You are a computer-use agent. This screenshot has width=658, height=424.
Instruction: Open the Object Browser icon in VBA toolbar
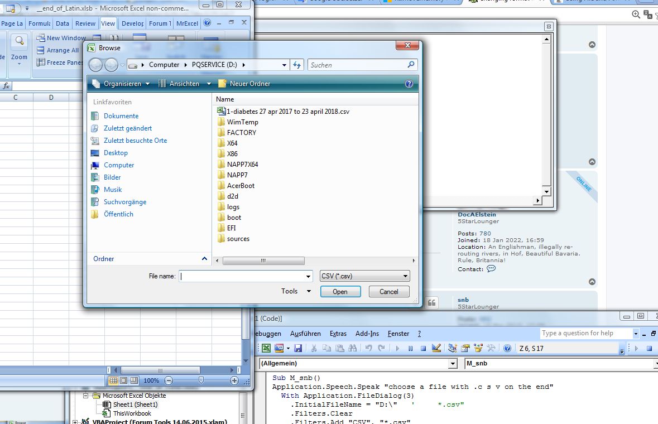point(478,348)
